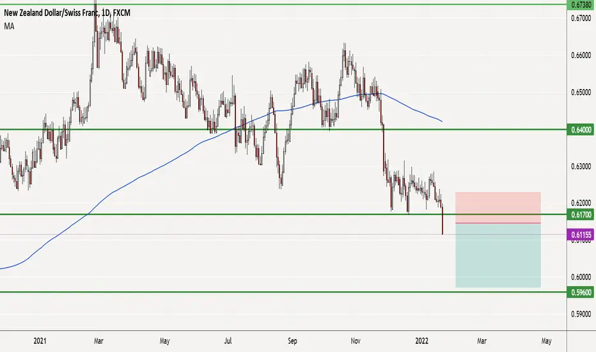The height and width of the screenshot is (352, 596).
Task: Click the short position entry line
Action: click(498, 223)
